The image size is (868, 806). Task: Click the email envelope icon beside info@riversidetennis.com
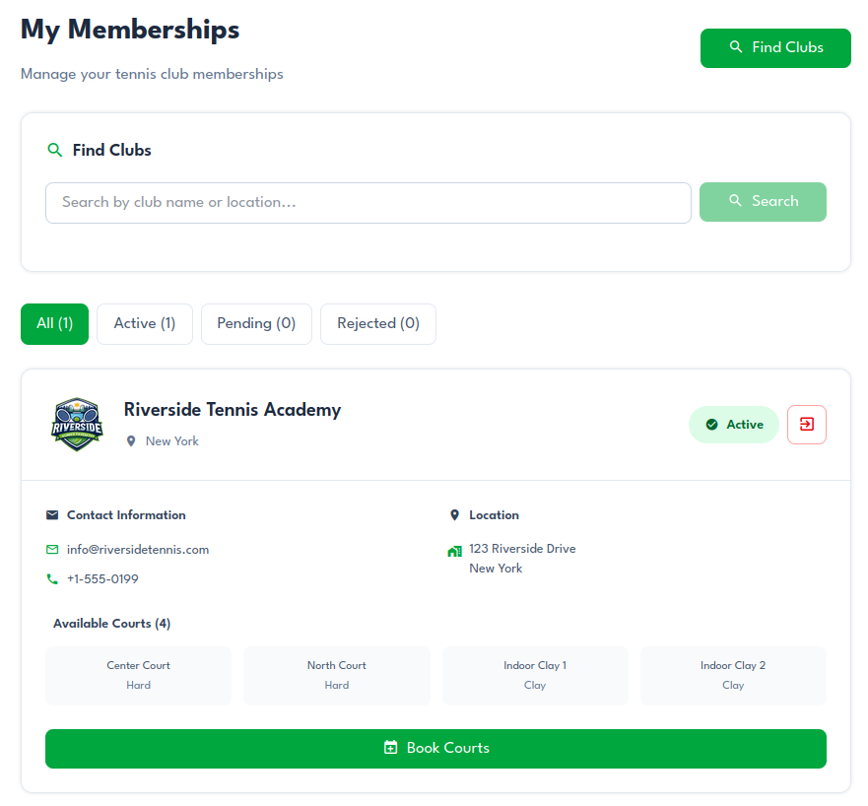pos(52,550)
